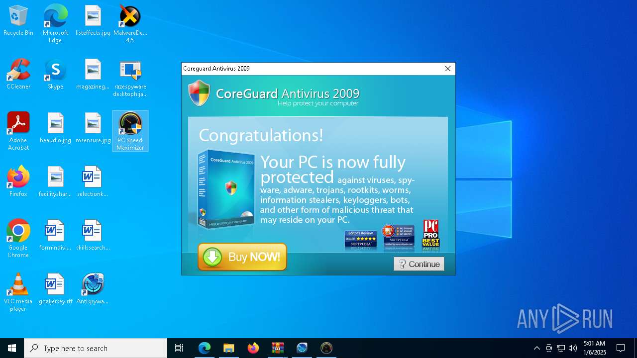This screenshot has height=358, width=637.
Task: Close the Coreguard Antivirus 2009 window
Action: (448, 69)
